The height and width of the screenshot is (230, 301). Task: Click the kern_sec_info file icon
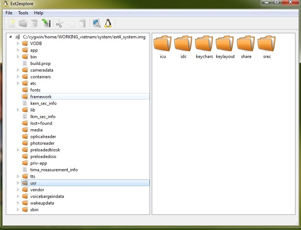coord(25,103)
